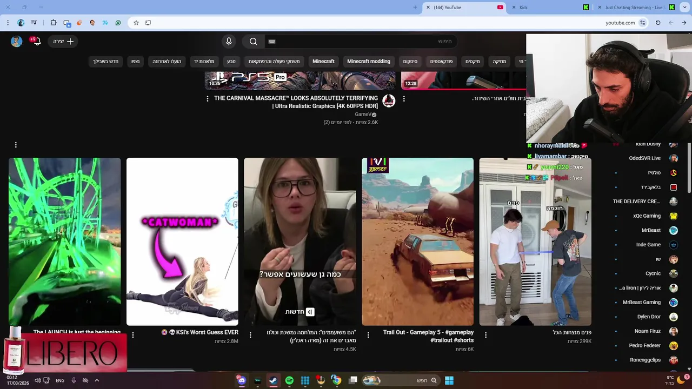Select the מיקסים filter chip

[473, 62]
